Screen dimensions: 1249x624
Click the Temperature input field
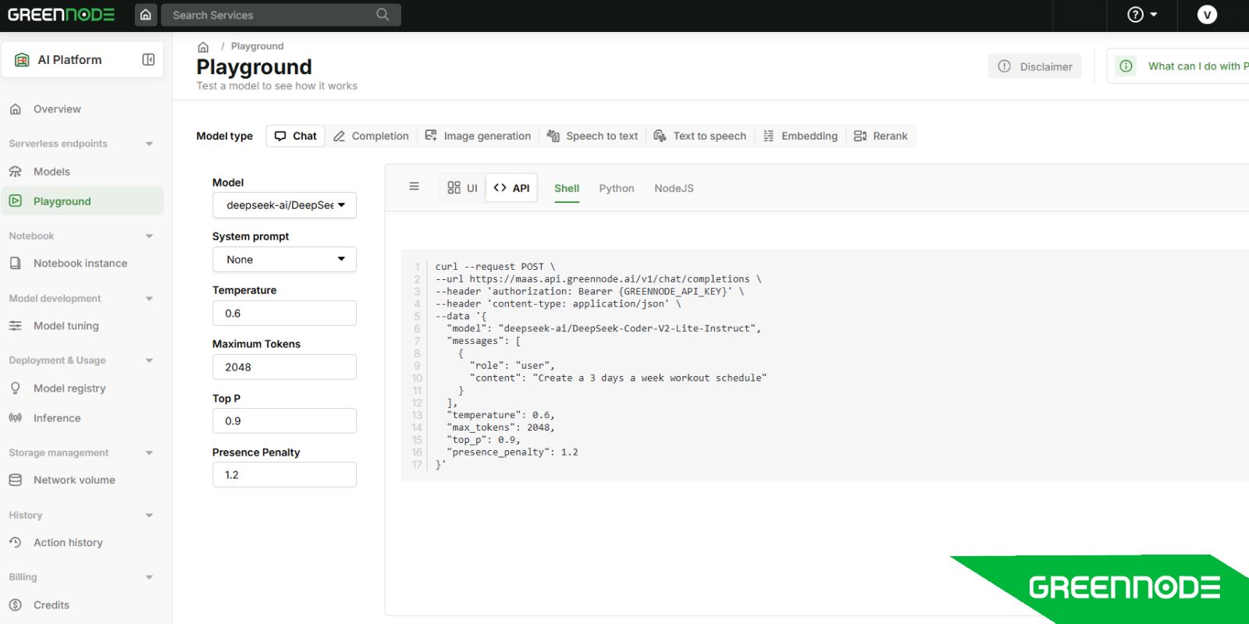point(284,314)
